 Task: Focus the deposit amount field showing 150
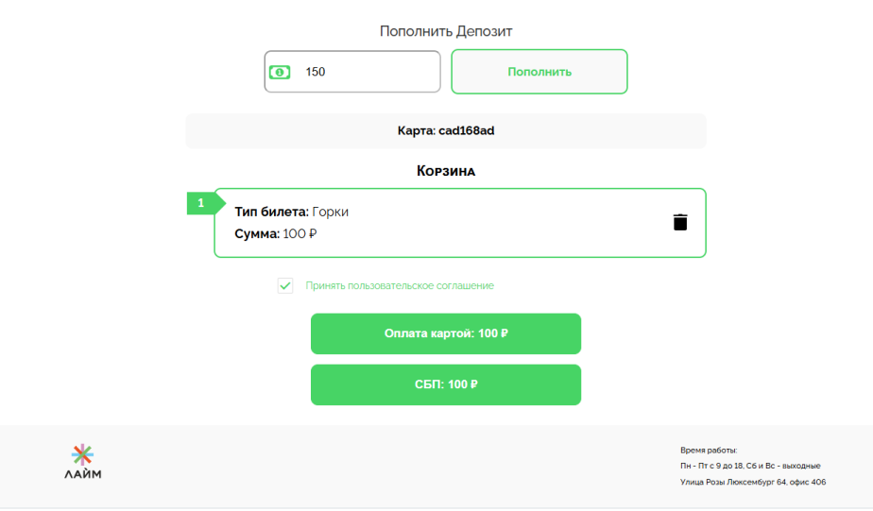368,72
